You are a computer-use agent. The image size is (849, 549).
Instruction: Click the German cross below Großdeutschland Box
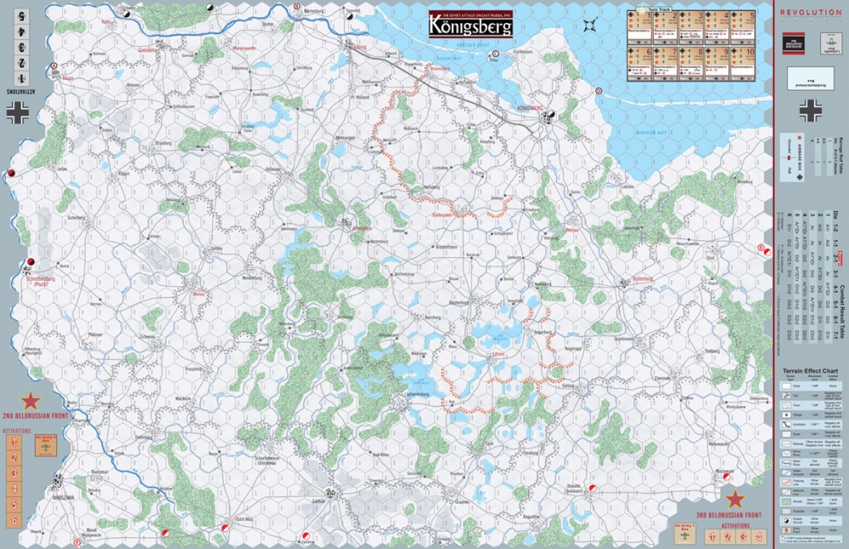[811, 111]
